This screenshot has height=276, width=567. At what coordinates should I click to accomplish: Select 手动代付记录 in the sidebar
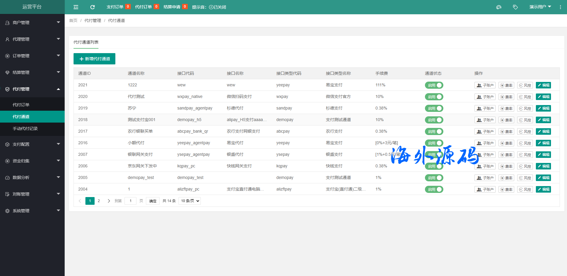click(25, 129)
